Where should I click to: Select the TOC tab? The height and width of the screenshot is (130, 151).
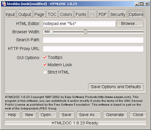tap(52, 14)
